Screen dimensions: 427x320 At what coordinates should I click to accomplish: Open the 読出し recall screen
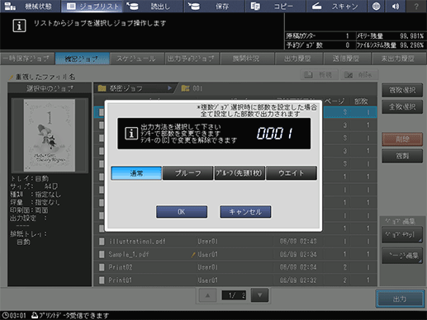(153, 6)
